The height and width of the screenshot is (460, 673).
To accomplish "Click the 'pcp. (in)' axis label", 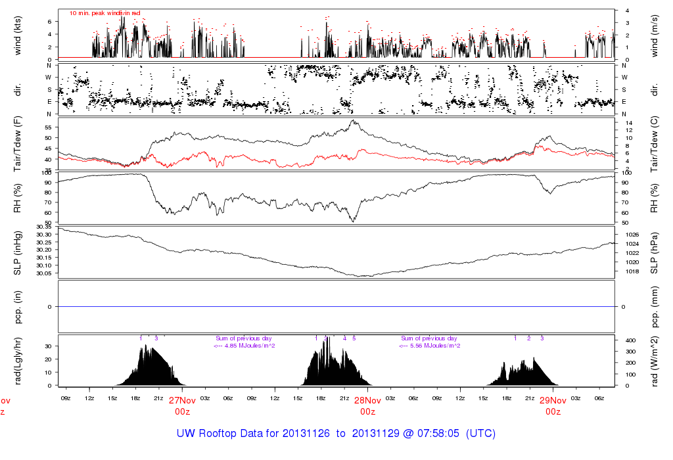I will click(x=18, y=307).
